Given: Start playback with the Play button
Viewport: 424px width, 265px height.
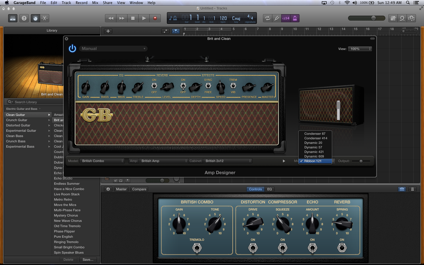Looking at the screenshot, I should [x=144, y=18].
